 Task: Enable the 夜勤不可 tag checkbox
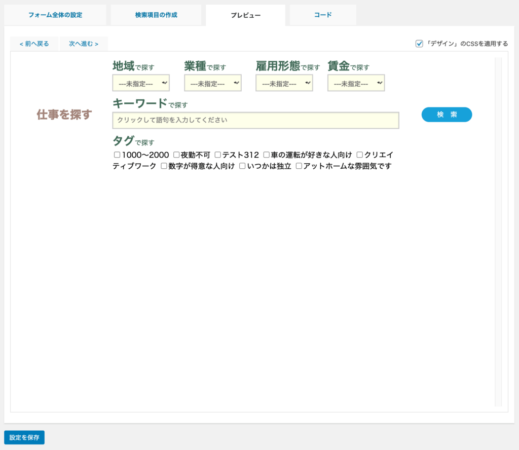(x=176, y=155)
